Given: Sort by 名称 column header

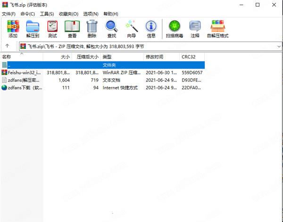Looking at the screenshot, I should click(22, 57).
